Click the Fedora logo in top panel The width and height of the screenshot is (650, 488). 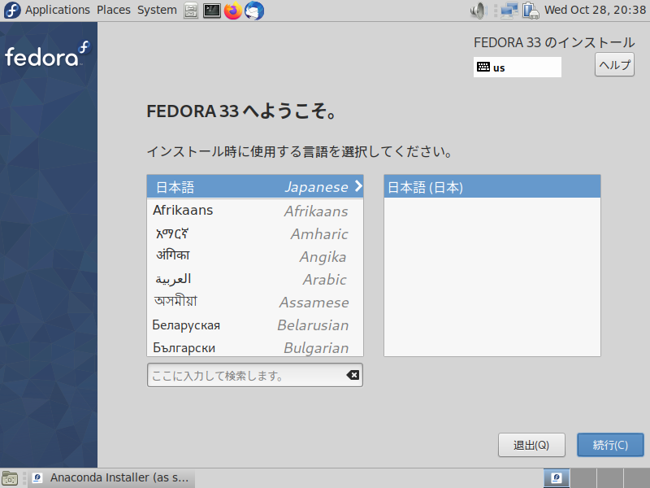[12, 11]
